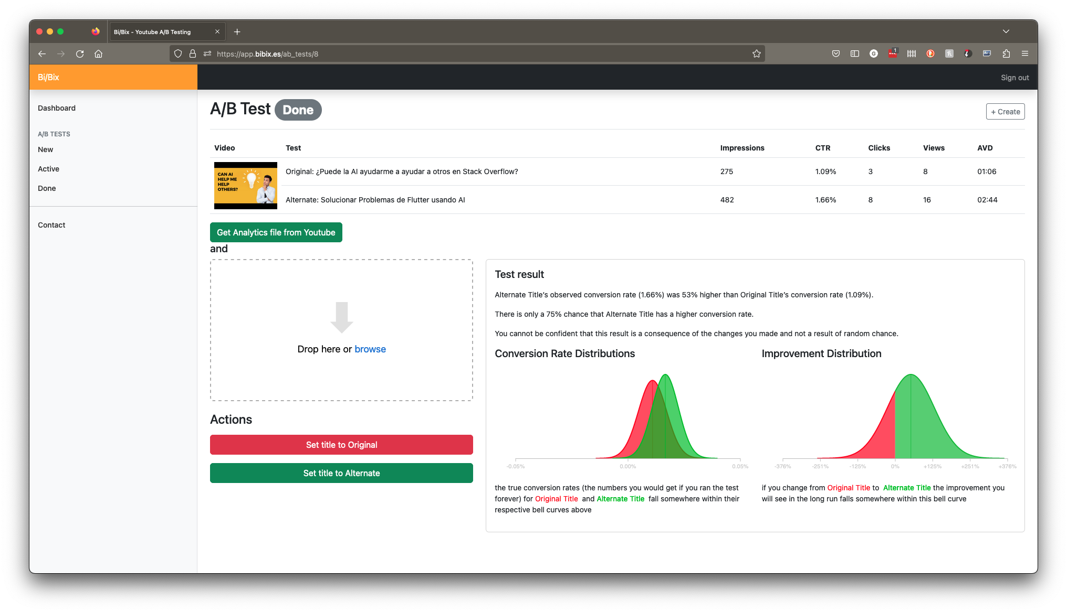Image resolution: width=1067 pixels, height=612 pixels.
Task: Click the 1.66% CTR cell
Action: [x=825, y=200]
